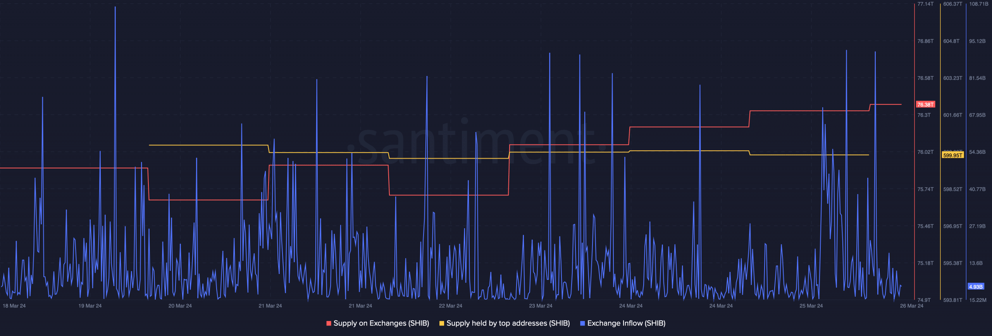The width and height of the screenshot is (992, 336).
Task: Click the 13.6B axis label
Action: [x=976, y=263]
